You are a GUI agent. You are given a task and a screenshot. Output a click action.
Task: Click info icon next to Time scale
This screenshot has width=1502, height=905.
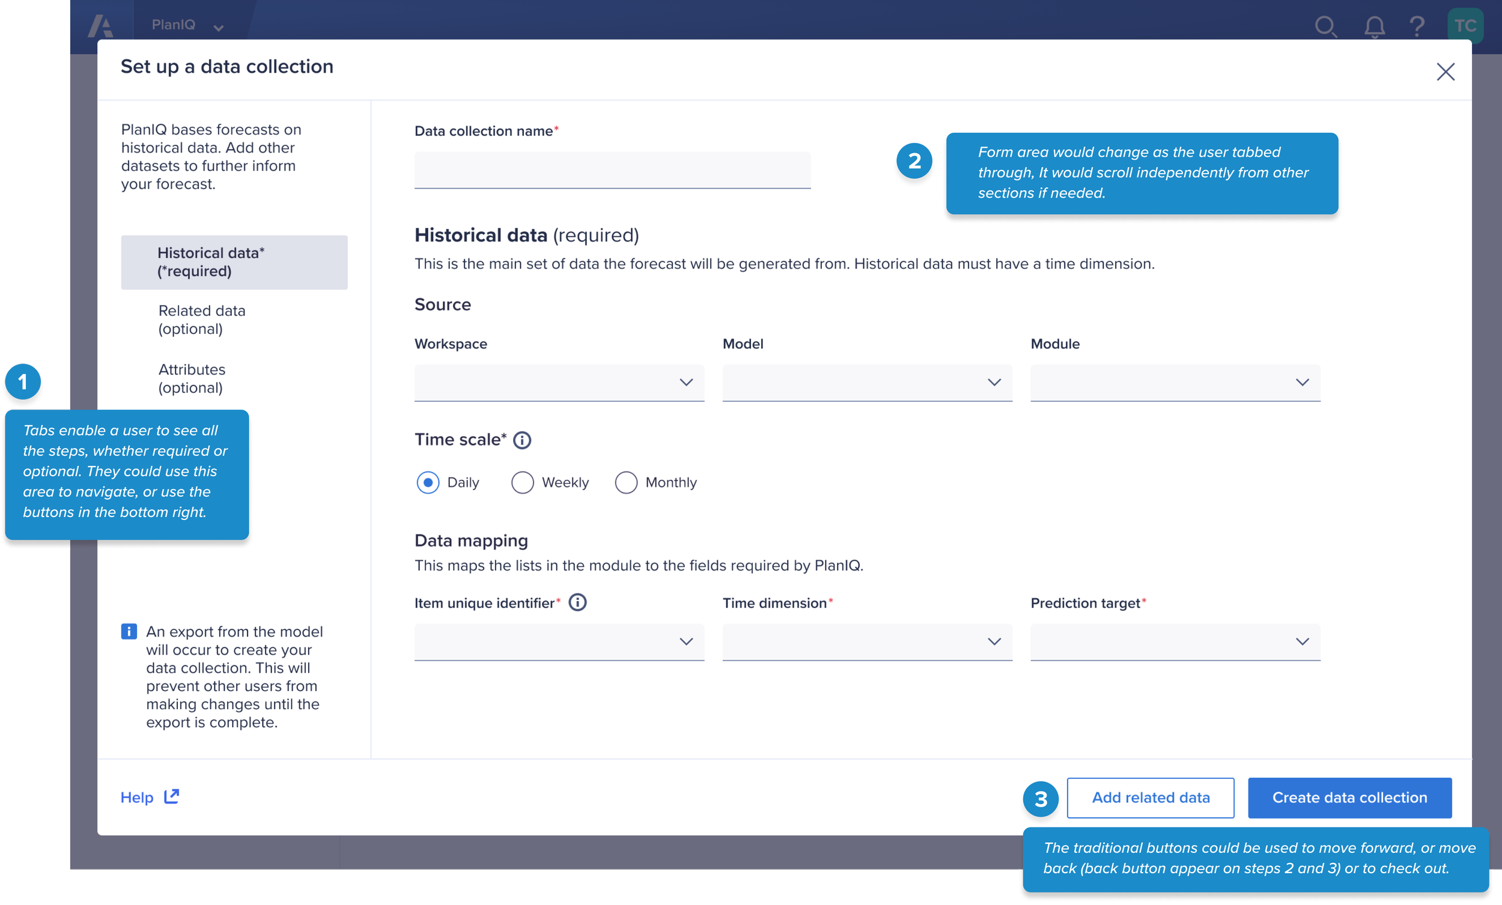pos(522,440)
